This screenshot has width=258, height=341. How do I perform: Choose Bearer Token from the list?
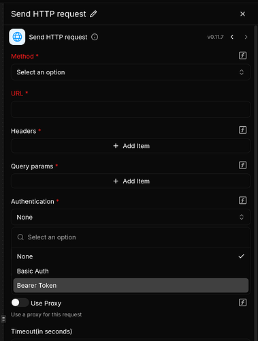click(x=131, y=285)
